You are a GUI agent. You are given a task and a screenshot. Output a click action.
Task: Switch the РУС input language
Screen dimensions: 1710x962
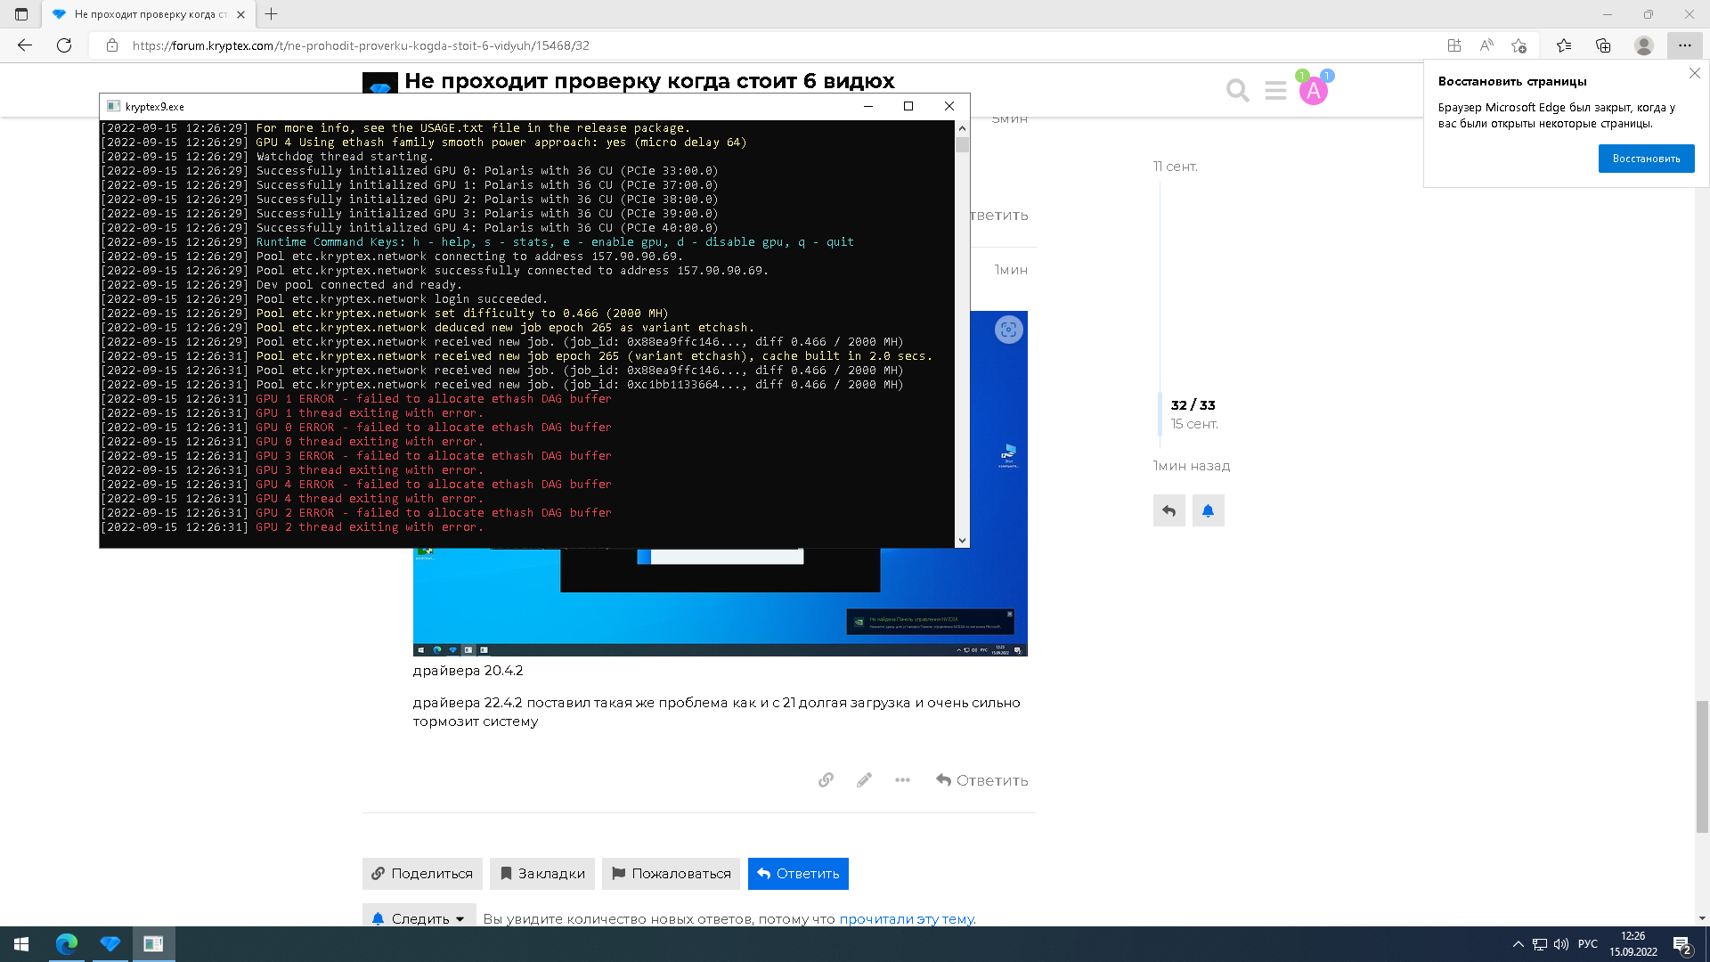pos(1587,944)
